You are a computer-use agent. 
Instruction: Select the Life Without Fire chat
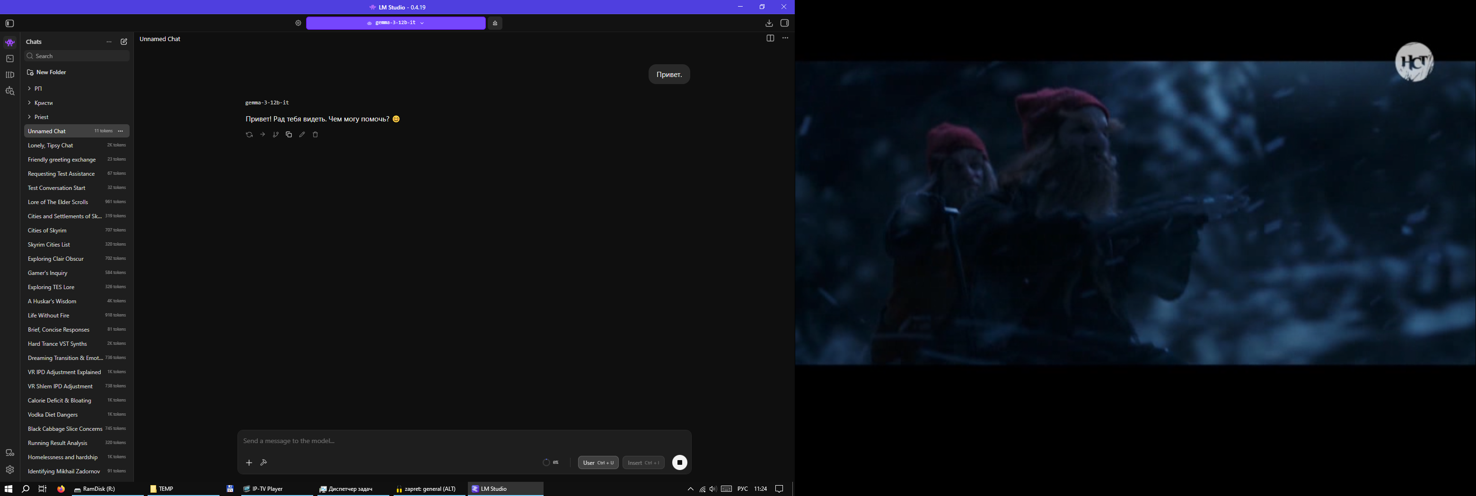pyautogui.click(x=77, y=316)
